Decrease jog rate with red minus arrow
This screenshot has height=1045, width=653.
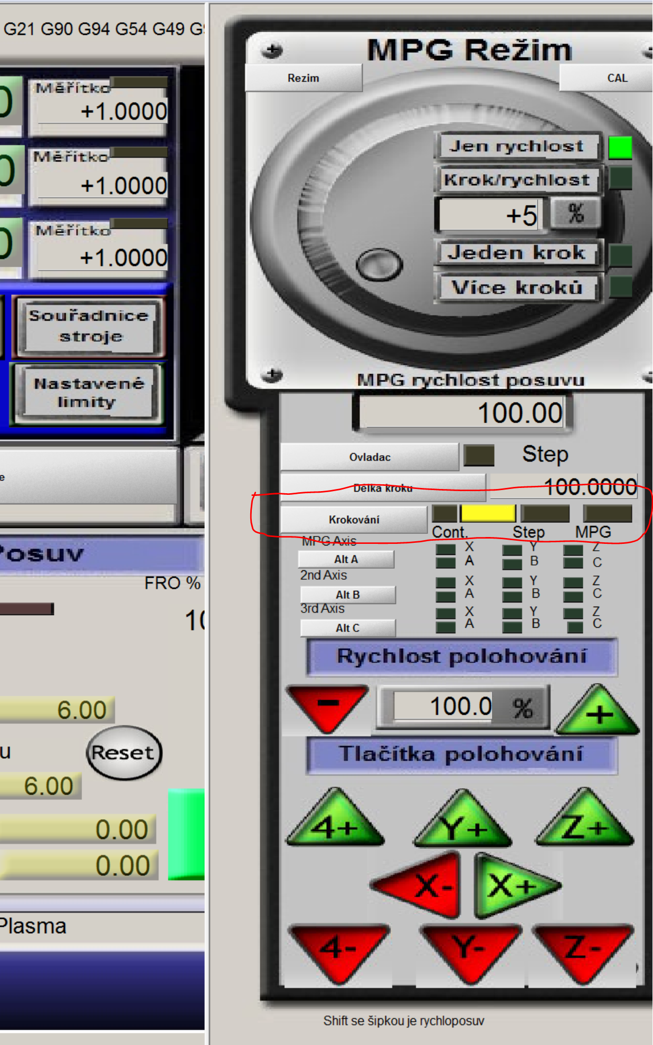click(x=328, y=706)
